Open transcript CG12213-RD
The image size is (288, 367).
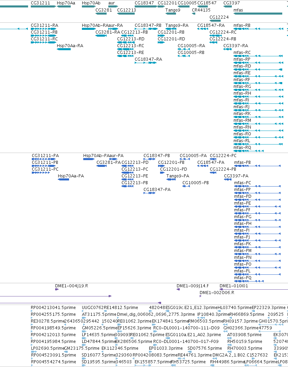click(131, 39)
